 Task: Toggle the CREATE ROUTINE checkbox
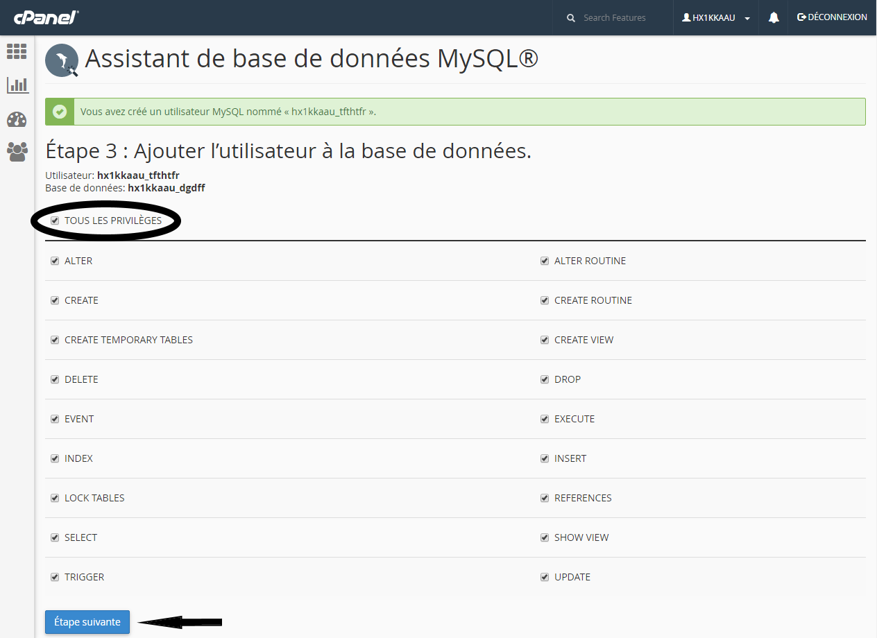click(545, 301)
